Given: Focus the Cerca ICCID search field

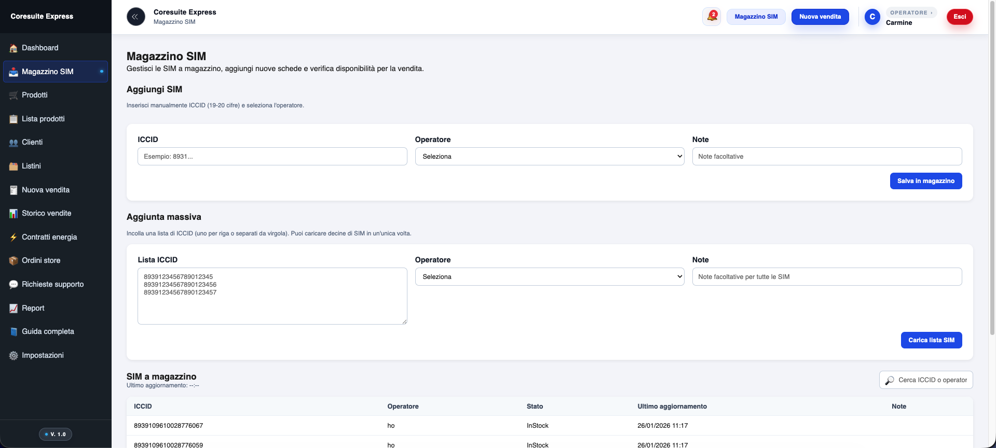Looking at the screenshot, I should (x=932, y=380).
